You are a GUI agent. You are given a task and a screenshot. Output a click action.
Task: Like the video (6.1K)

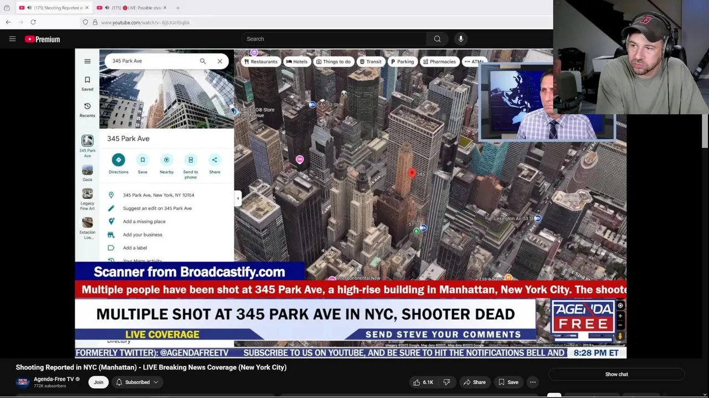423,382
